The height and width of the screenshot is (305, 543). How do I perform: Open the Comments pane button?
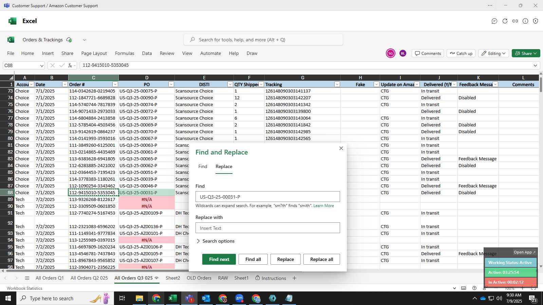tap(428, 53)
